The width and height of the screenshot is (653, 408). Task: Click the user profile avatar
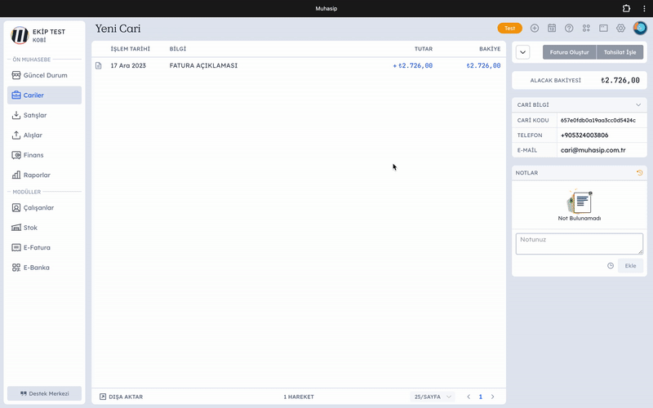point(639,28)
